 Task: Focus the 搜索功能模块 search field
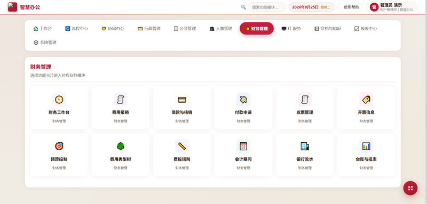(x=267, y=7)
